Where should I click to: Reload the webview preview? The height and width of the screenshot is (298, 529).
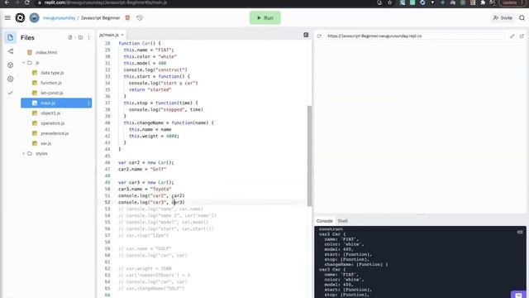click(319, 36)
